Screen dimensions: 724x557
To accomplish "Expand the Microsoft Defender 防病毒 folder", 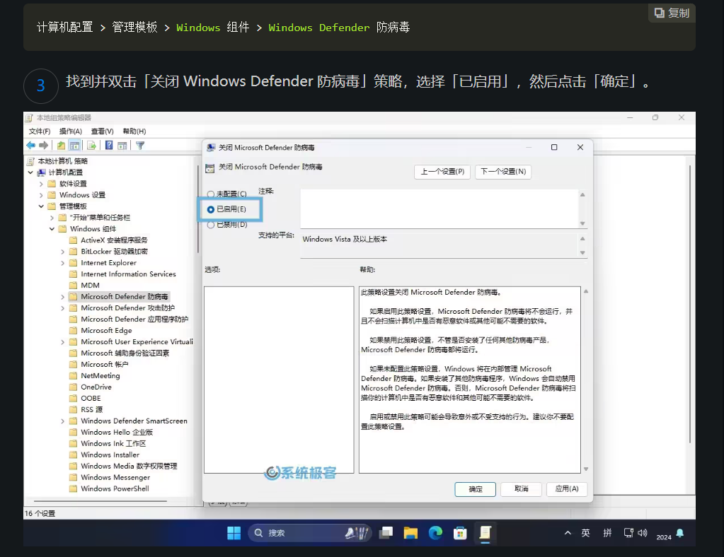I will 63,297.
